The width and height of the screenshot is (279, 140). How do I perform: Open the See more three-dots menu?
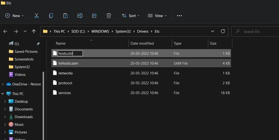(179, 16)
